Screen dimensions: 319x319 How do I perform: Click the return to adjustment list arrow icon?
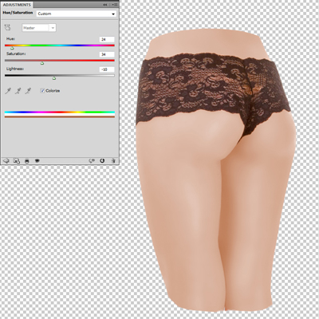coord(6,161)
